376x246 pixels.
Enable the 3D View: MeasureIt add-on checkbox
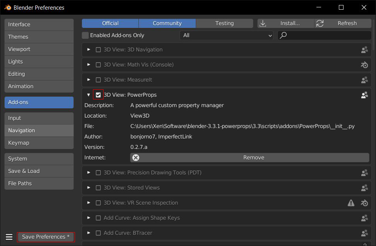click(x=98, y=80)
